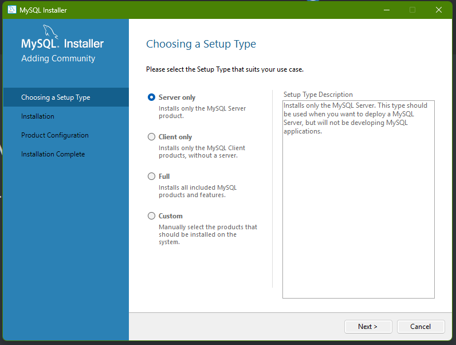Minimize the MySQL Installer window

point(386,10)
